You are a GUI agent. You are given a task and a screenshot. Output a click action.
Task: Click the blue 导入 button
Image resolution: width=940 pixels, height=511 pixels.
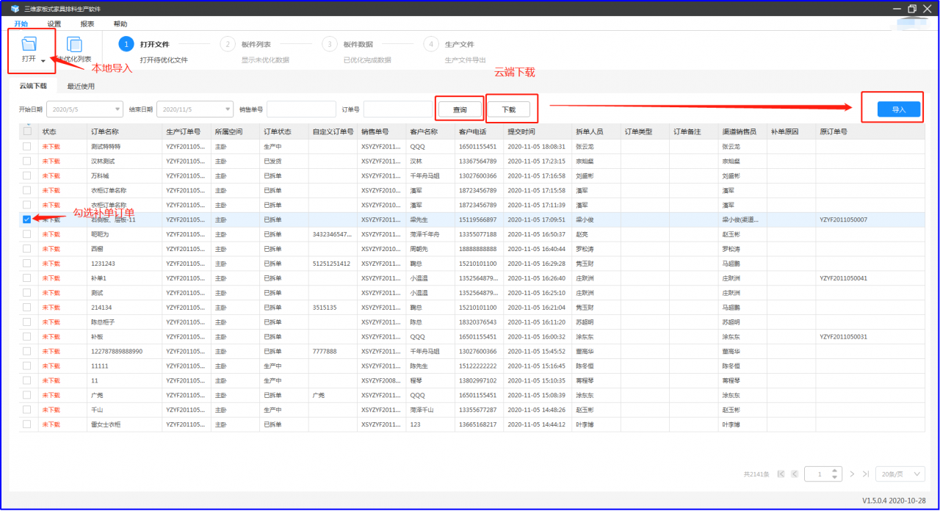[899, 109]
